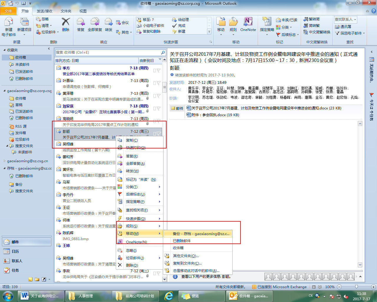Image resolution: width=377 pixels, height=302 pixels.
Task: Collapse the 搜索文件夹 tree node
Action: click(x=7, y=146)
